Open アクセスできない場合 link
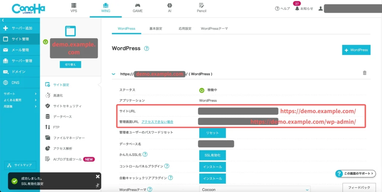Viewport: 382px width, 192px height. tap(157, 122)
